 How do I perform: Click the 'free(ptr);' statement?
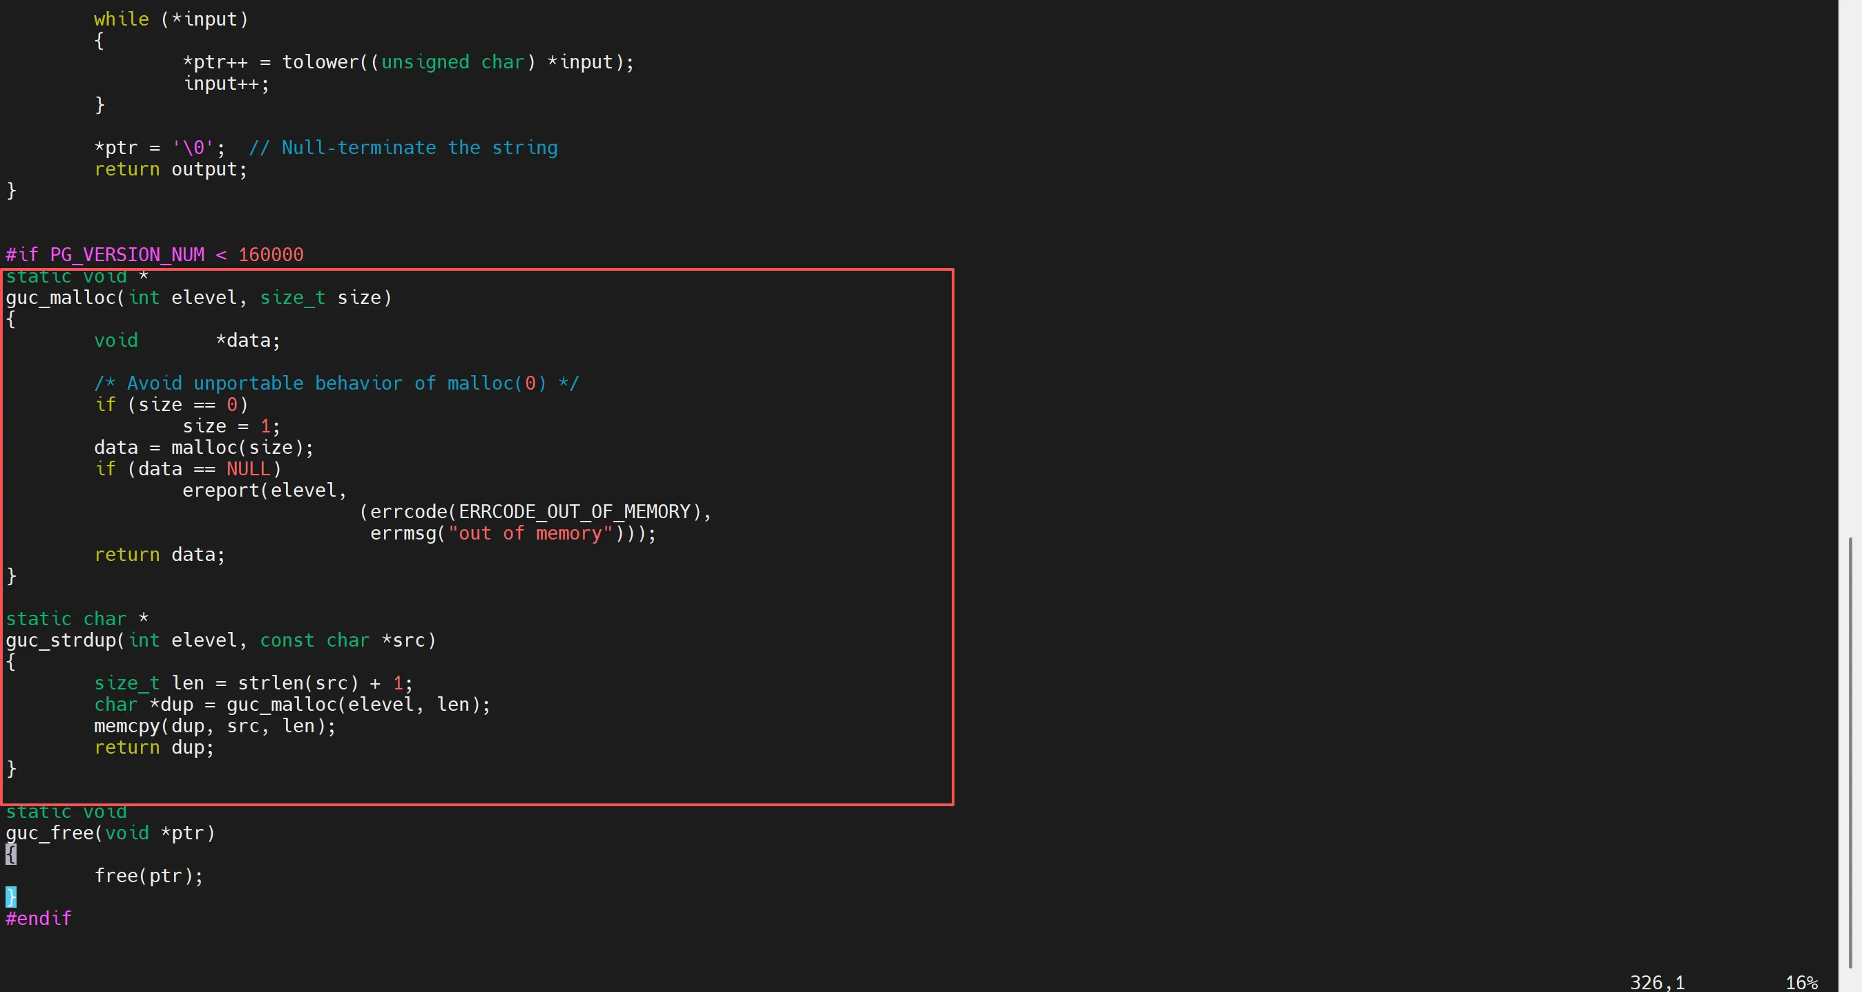tap(149, 877)
